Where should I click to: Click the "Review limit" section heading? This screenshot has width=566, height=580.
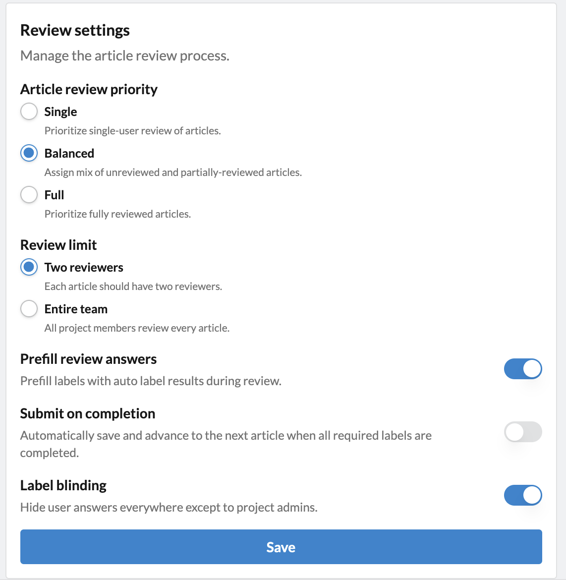tap(58, 245)
